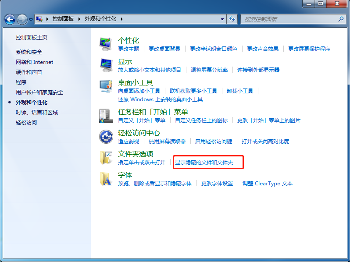
Task: Click the Control Panel icon in address bar
Action: point(39,19)
